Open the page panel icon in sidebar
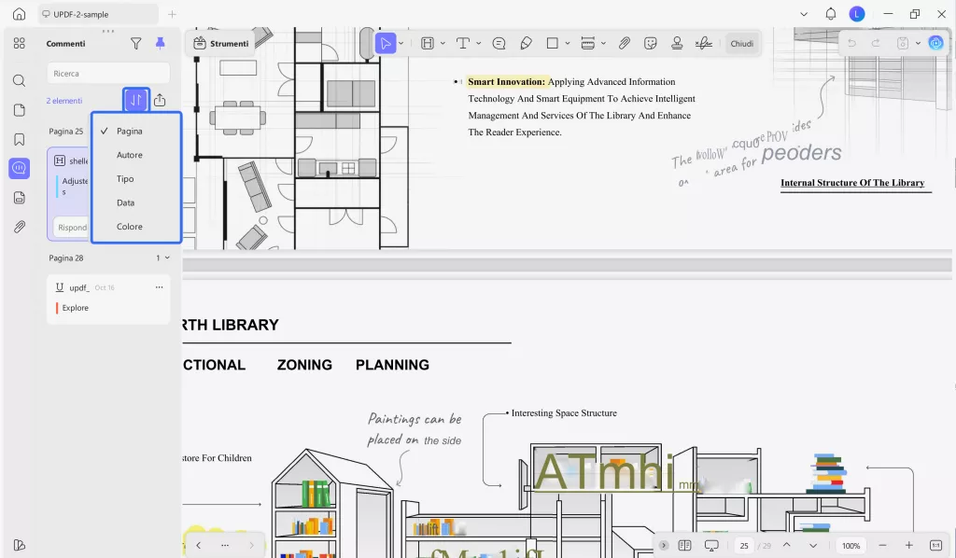956x558 pixels. [19, 110]
